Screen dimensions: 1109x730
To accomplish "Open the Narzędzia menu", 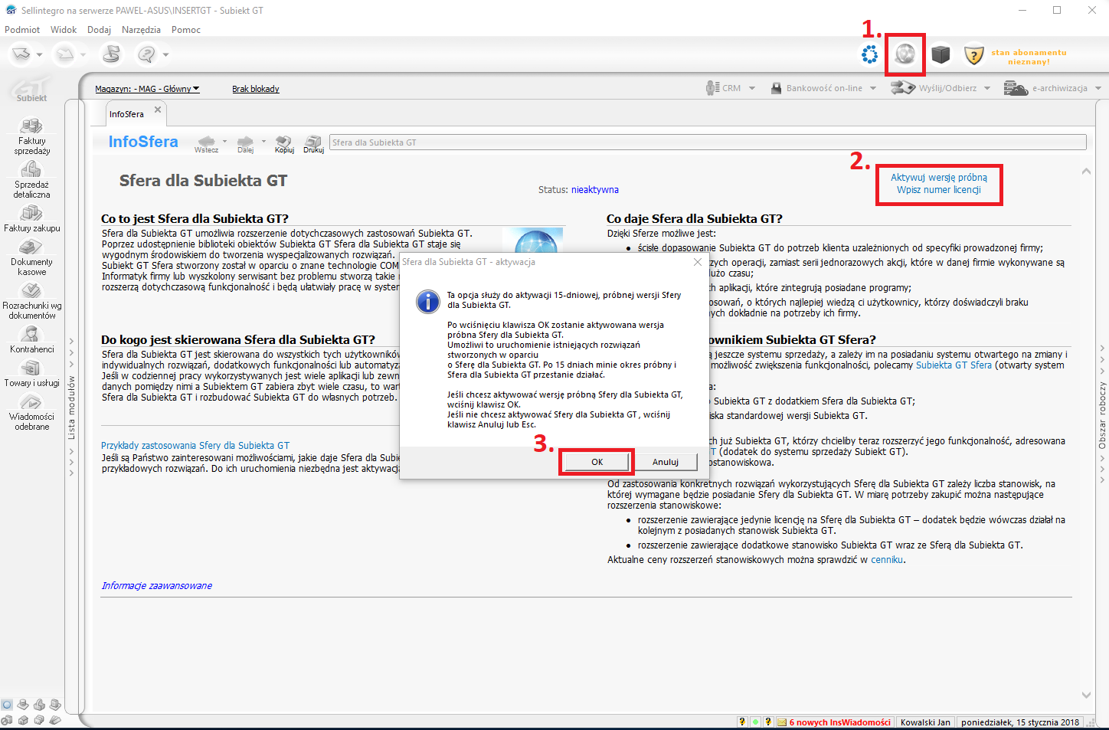I will coord(141,30).
